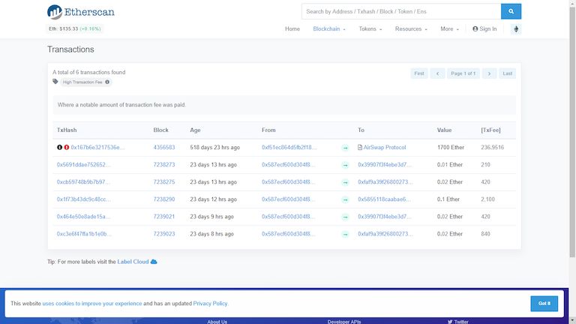Click the contract file icon before AirSwap Protocol
This screenshot has width=576, height=324.
(x=360, y=147)
